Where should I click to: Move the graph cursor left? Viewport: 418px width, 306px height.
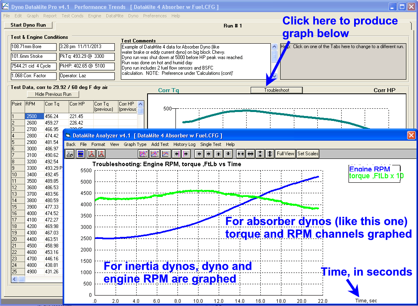[x=176, y=154]
